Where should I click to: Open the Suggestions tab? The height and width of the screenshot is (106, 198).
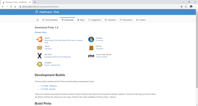pos(95,20)
